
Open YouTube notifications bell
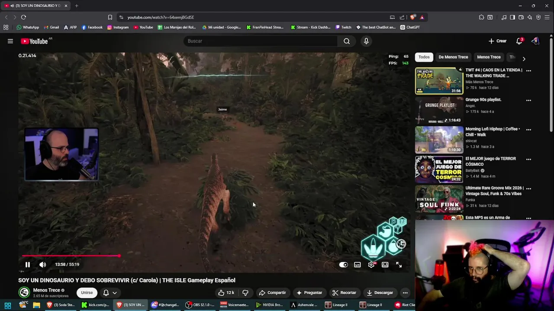point(519,41)
